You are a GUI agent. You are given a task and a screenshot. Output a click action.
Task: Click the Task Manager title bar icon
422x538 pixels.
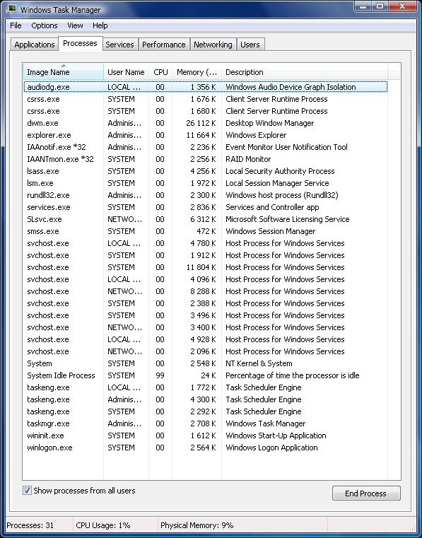[x=12, y=9]
